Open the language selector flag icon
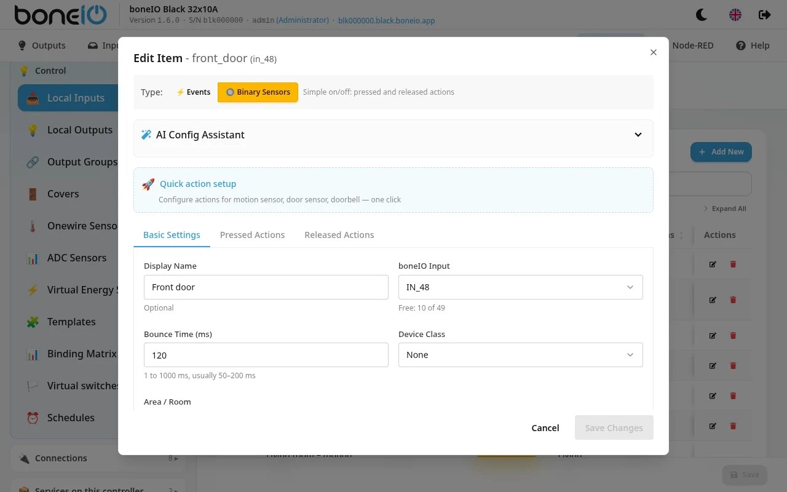 [x=735, y=15]
